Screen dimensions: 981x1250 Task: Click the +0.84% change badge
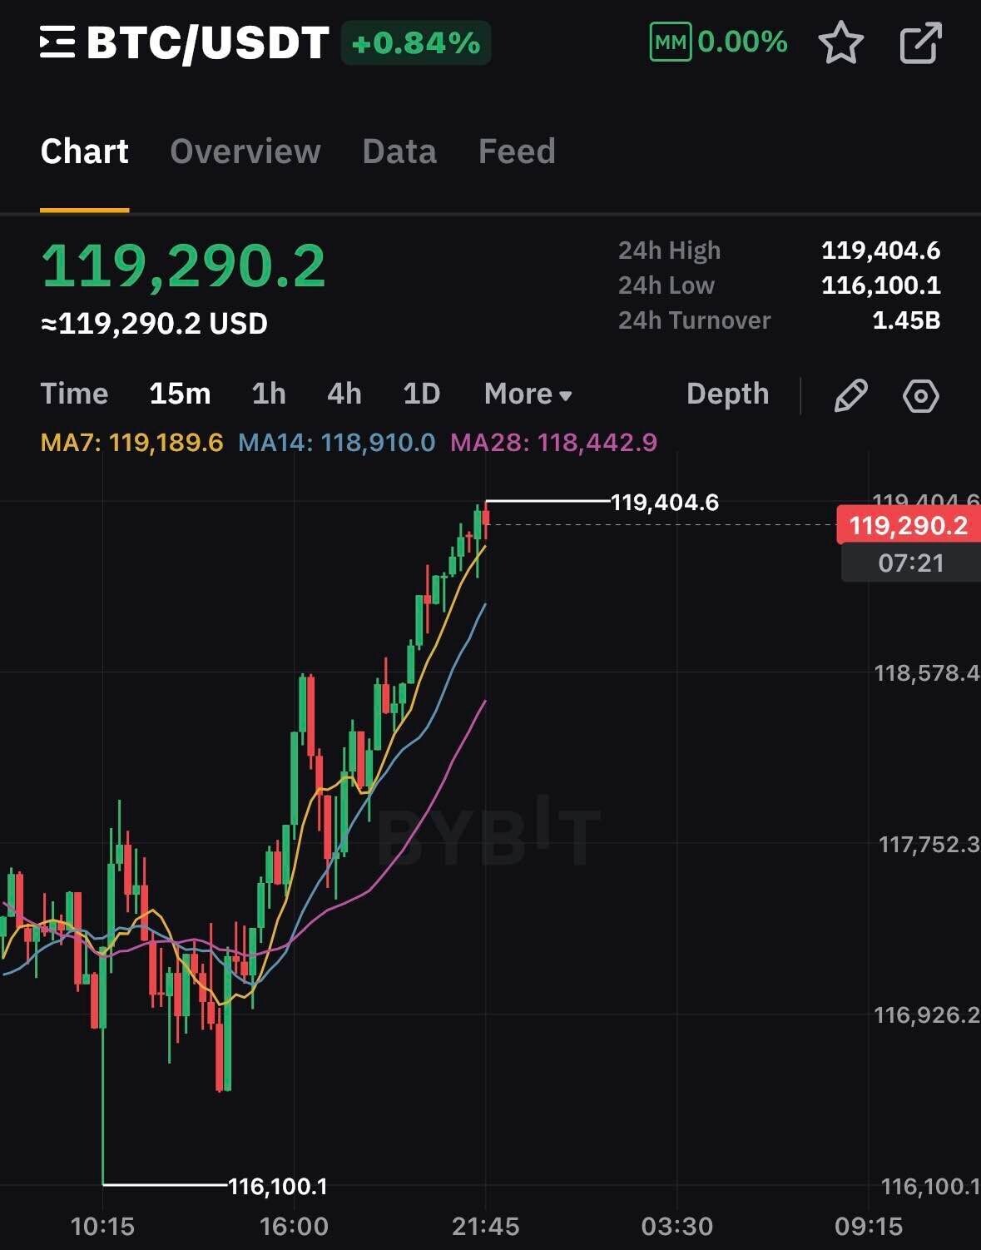click(x=416, y=43)
